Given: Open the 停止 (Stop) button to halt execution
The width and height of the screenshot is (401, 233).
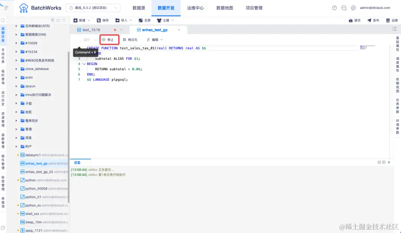Looking at the screenshot, I should pos(109,39).
